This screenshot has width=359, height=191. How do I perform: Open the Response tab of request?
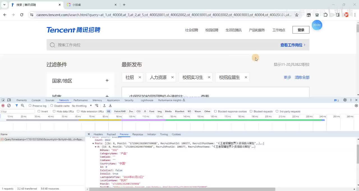pyautogui.click(x=138, y=134)
